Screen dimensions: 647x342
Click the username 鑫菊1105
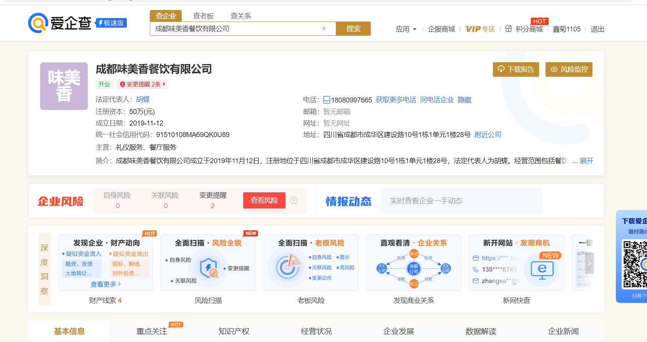coord(567,29)
